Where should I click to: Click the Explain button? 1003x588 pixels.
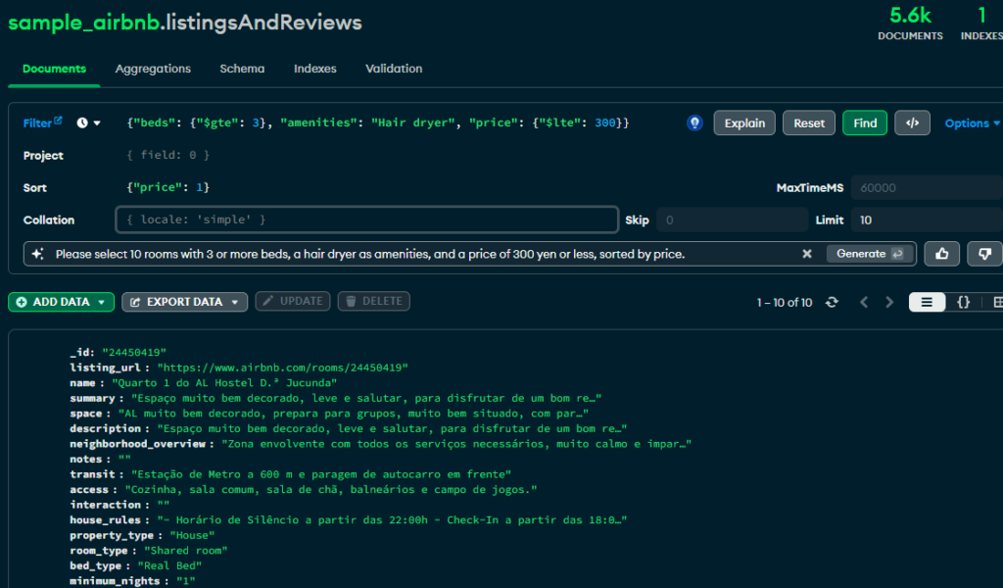tap(744, 122)
